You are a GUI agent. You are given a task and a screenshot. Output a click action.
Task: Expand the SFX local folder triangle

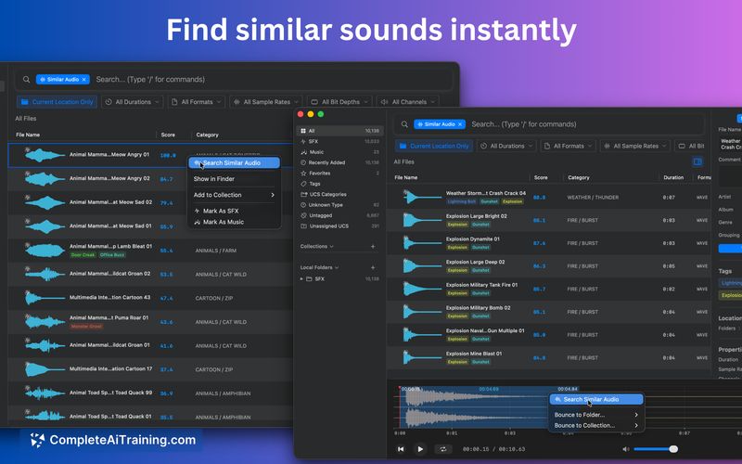tap(302, 279)
